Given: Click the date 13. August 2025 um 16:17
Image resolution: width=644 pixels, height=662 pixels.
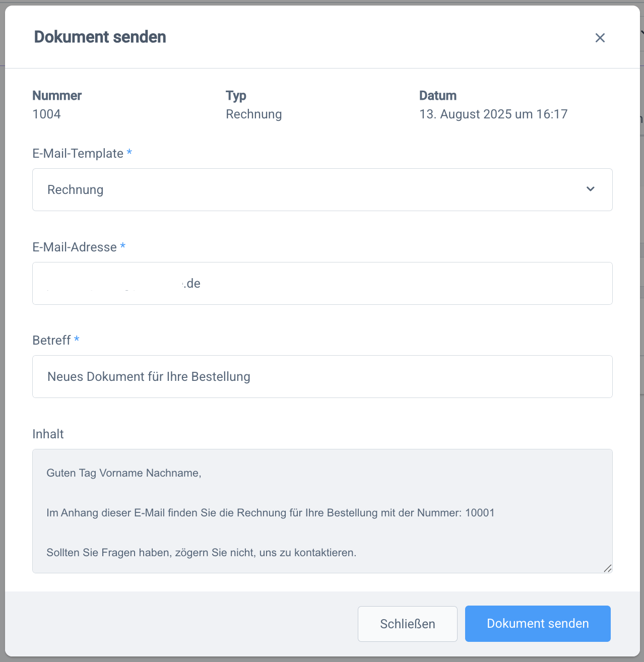Looking at the screenshot, I should pos(493,114).
